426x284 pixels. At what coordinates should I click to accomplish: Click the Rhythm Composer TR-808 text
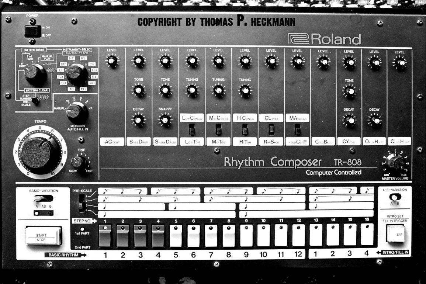[x=292, y=162]
